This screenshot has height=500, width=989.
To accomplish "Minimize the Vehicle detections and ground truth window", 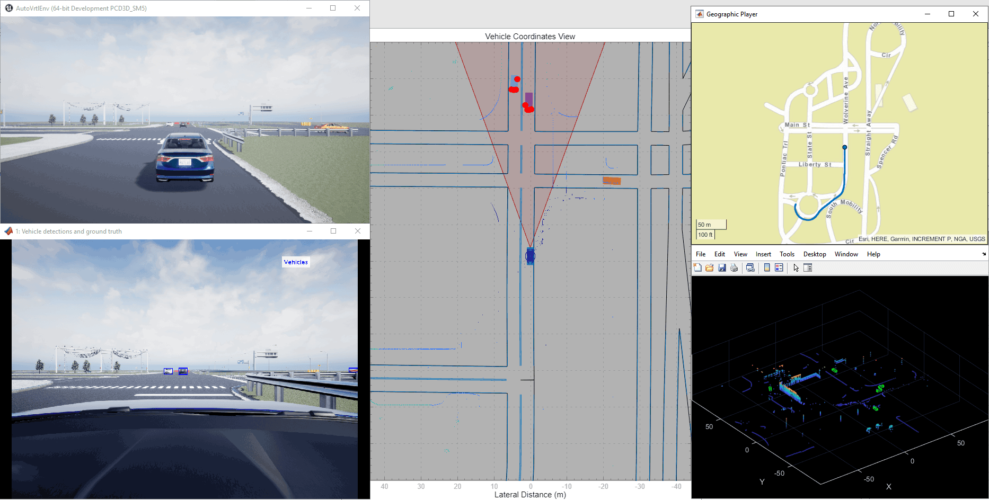I will click(310, 231).
